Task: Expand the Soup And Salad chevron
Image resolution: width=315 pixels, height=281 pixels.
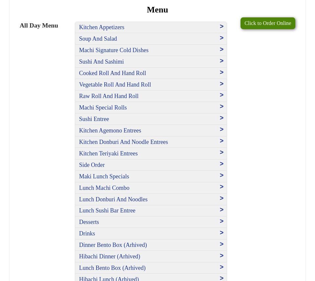Action: point(221,38)
